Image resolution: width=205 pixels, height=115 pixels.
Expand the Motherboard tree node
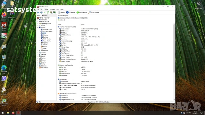coord(38,22)
